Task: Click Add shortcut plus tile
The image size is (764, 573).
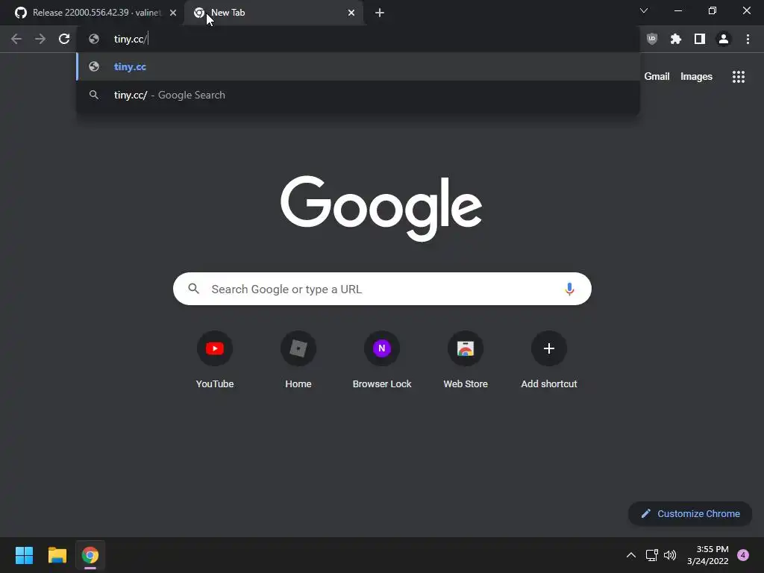Action: (x=549, y=360)
